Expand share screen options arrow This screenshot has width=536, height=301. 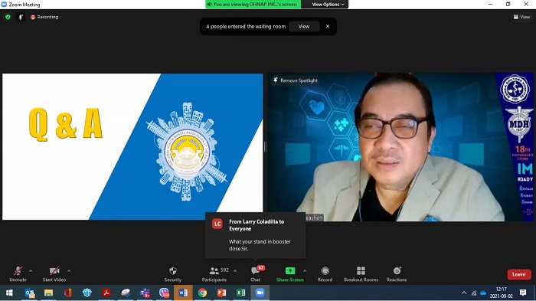pyautogui.click(x=305, y=271)
